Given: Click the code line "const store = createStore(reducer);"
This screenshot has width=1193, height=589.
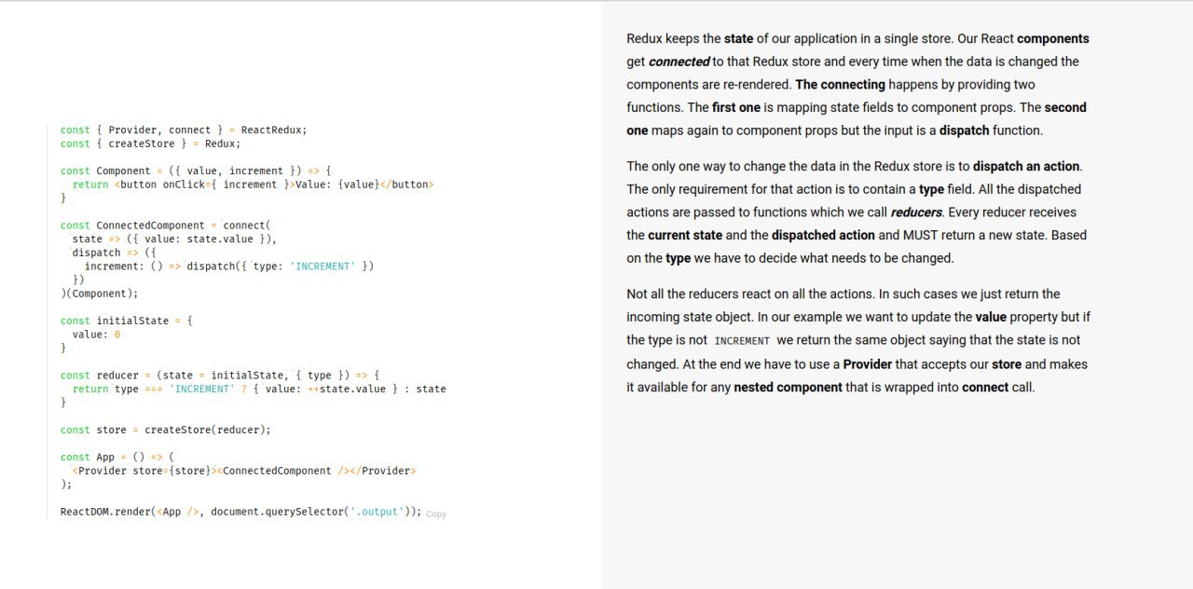Looking at the screenshot, I should pyautogui.click(x=166, y=430).
